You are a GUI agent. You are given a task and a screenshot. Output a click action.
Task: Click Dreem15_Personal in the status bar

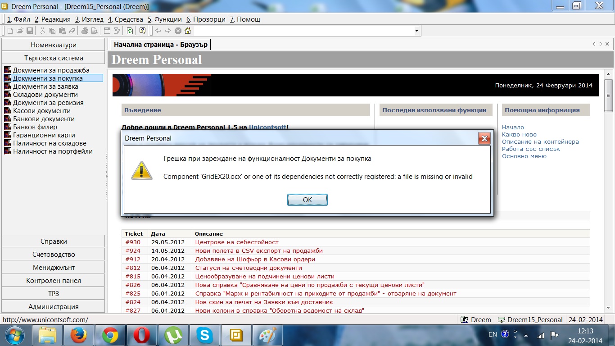click(530, 320)
